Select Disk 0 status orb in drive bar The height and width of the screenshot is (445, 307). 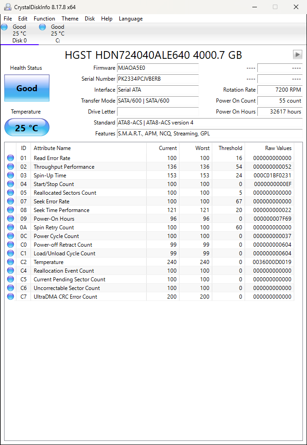(5, 27)
